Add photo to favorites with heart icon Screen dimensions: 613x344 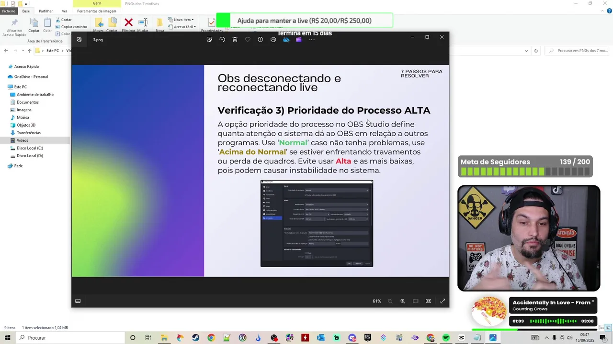click(248, 40)
